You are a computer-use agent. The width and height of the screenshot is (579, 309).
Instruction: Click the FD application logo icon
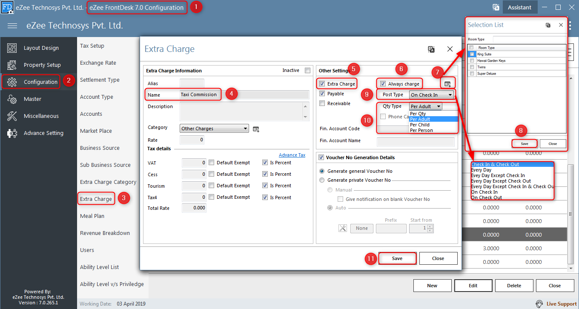7,7
